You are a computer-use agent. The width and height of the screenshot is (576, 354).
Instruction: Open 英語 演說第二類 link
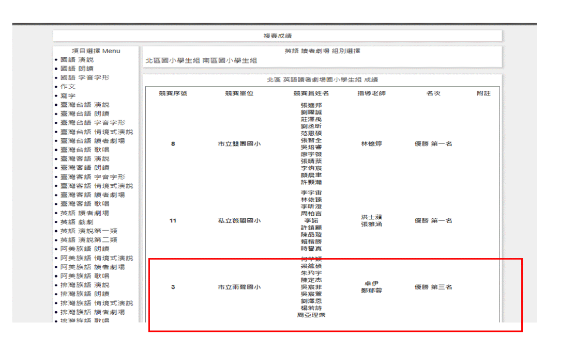click(88, 240)
